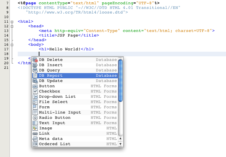This screenshot has width=226, height=157.
Task: Select the Checkbox completion entry
Action: coord(50,92)
